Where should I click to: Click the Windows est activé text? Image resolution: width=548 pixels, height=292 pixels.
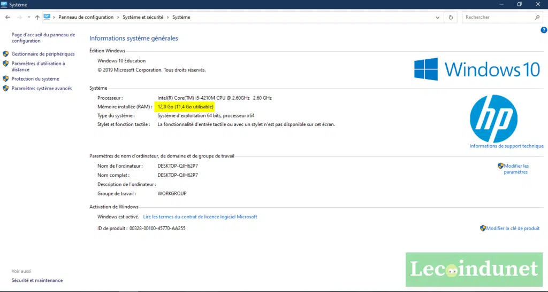point(118,217)
